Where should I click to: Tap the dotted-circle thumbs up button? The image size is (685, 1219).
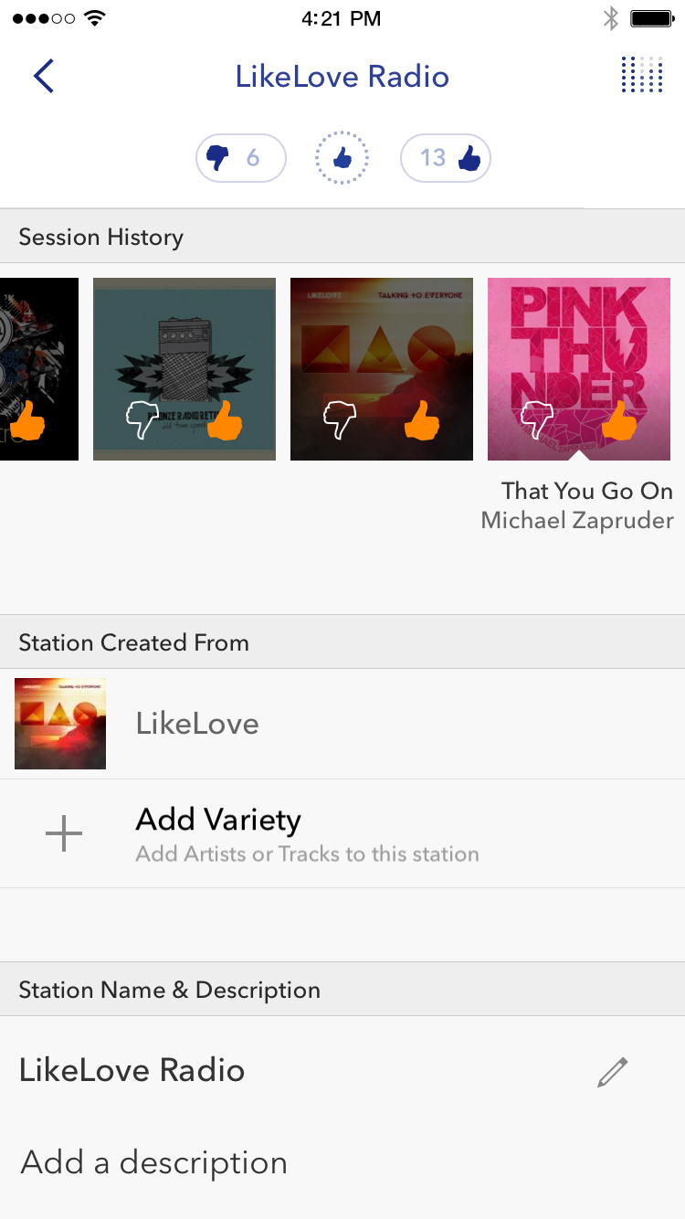point(342,159)
